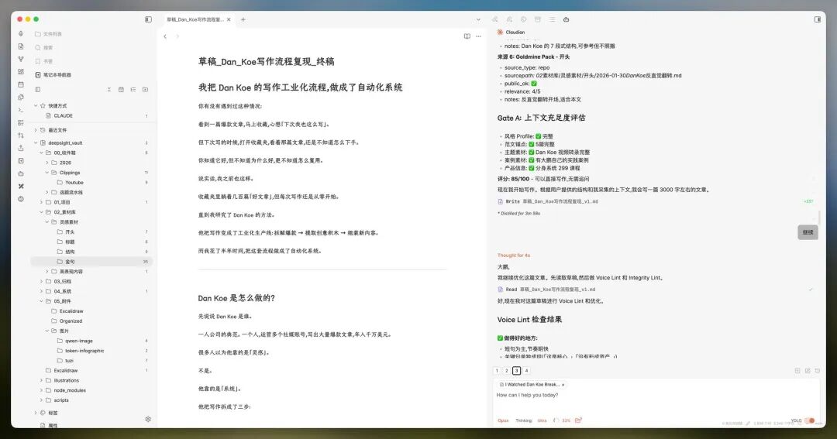Select the 草稿_Dan_Koe note tab
The width and height of the screenshot is (837, 439).
click(x=195, y=19)
